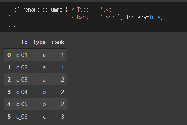This screenshot has height=125, width=187.
Task: Click the 'type' column header
Action: 39,43
